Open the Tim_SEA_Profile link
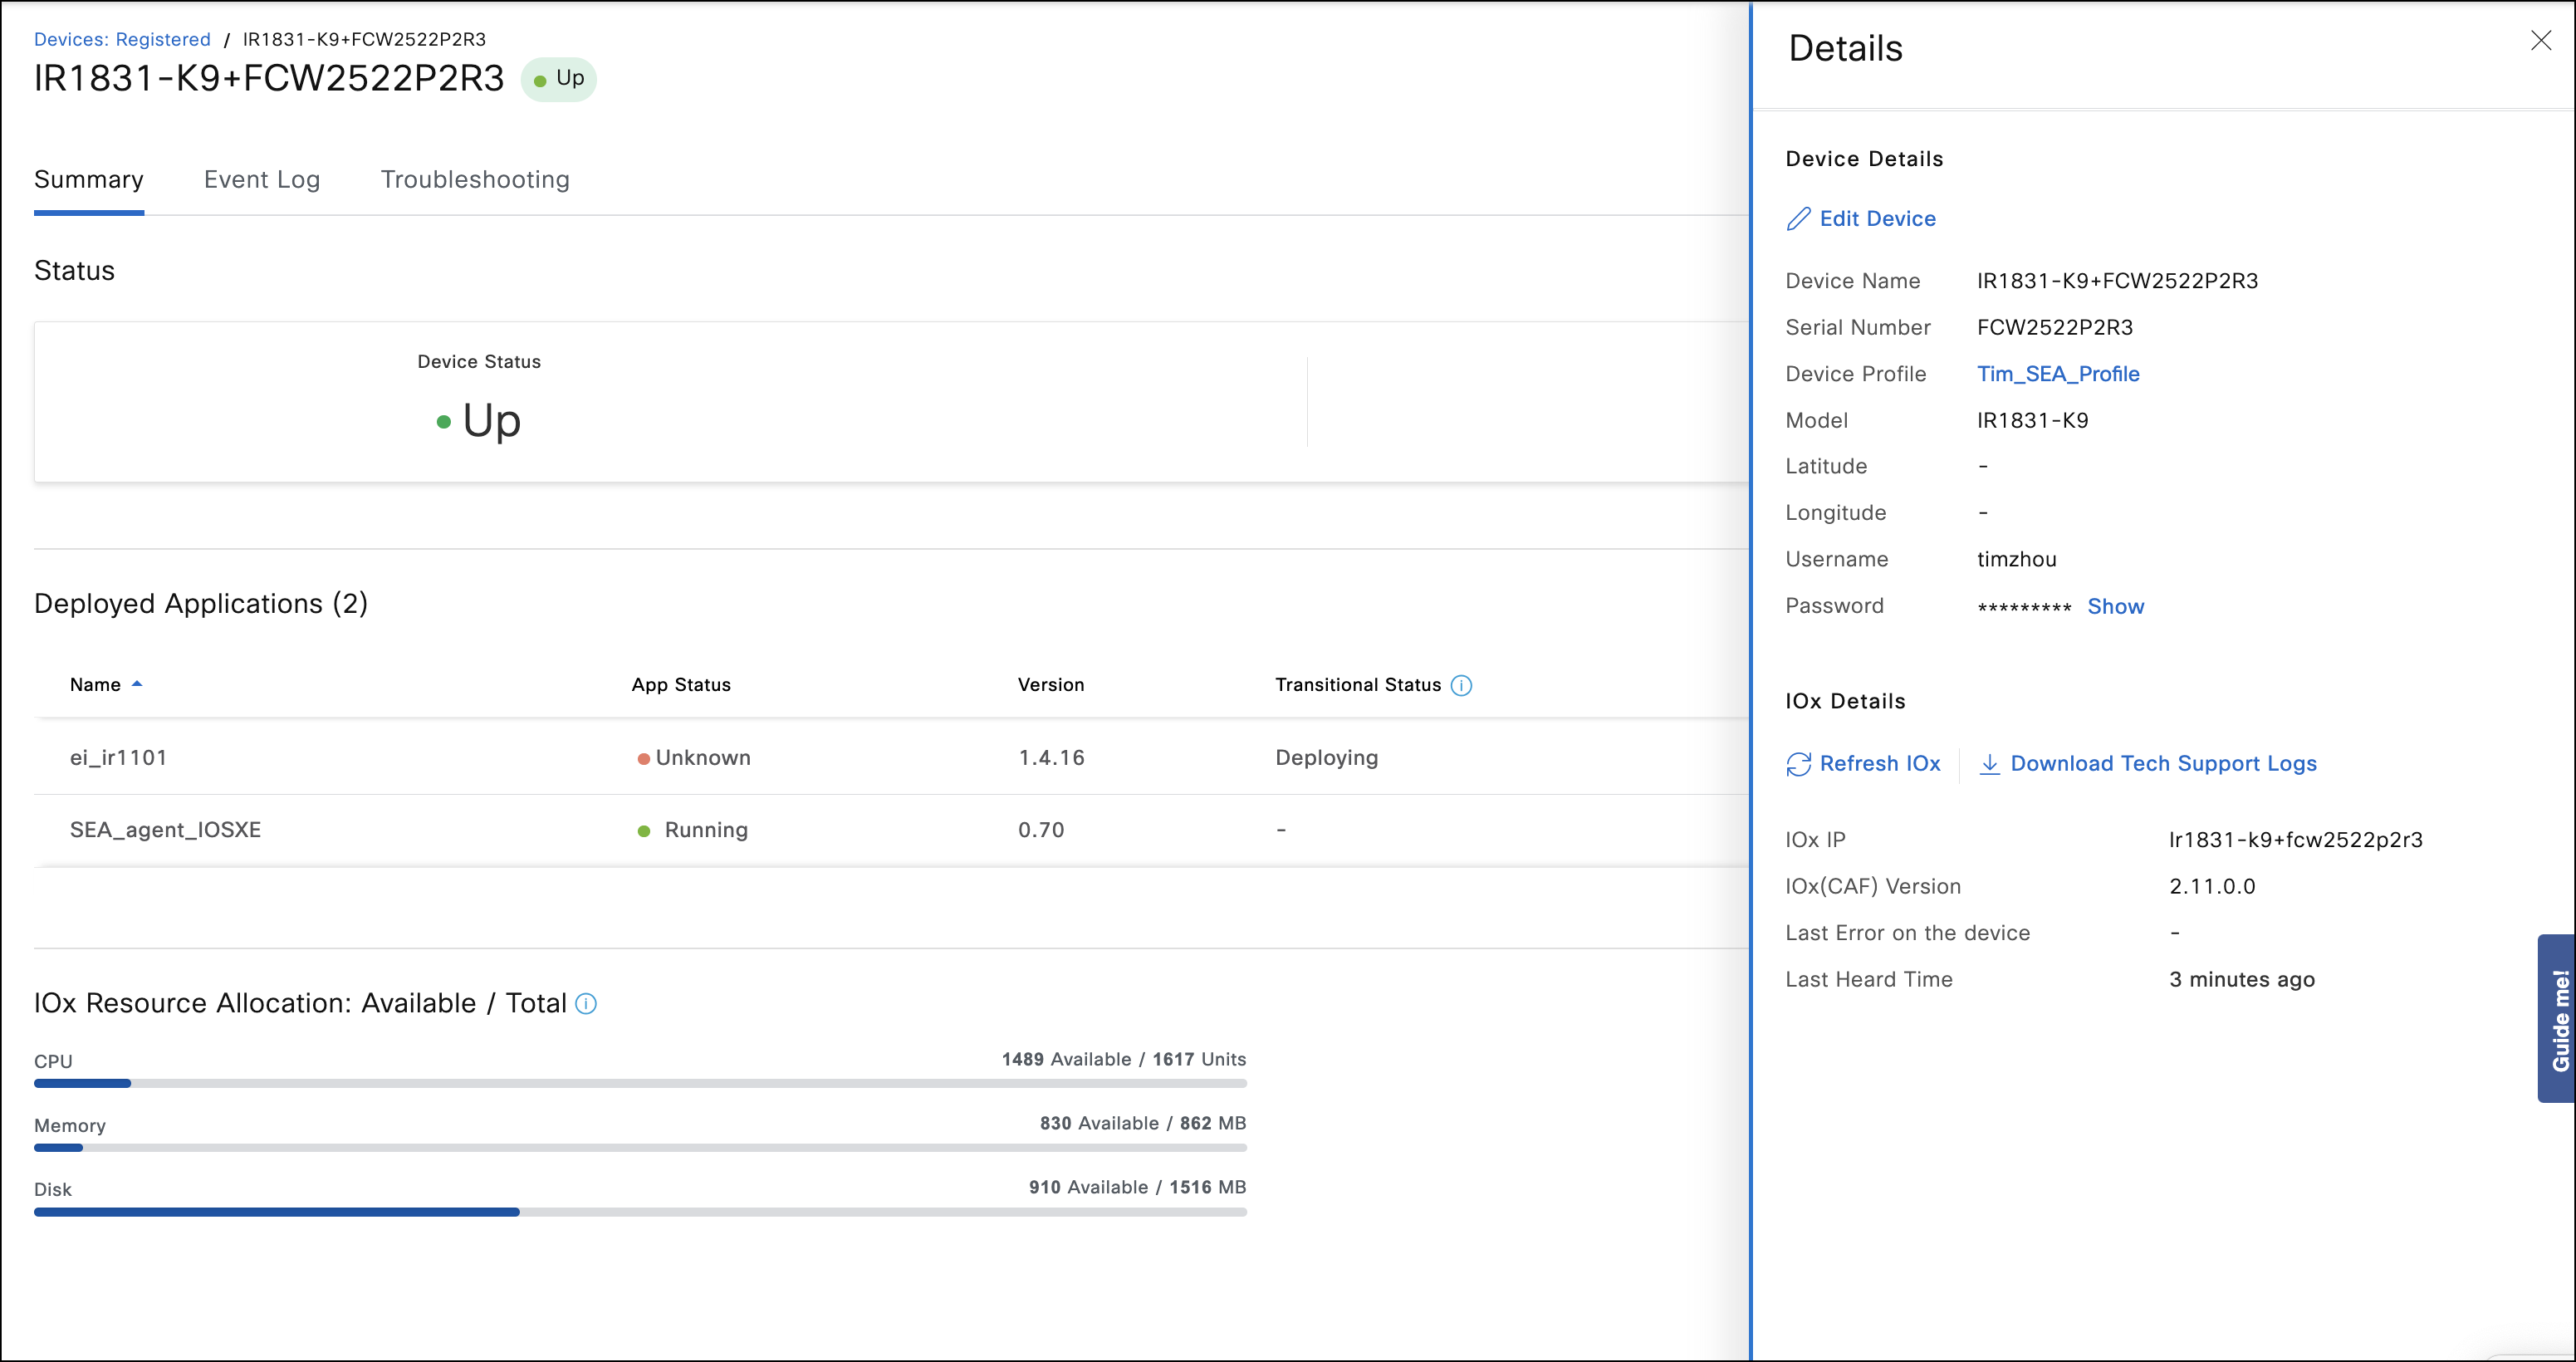The image size is (2576, 1362). [2058, 374]
